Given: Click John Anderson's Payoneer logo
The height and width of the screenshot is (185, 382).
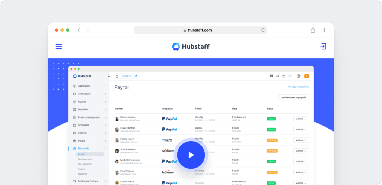Looking at the screenshot, I should click(x=168, y=151).
